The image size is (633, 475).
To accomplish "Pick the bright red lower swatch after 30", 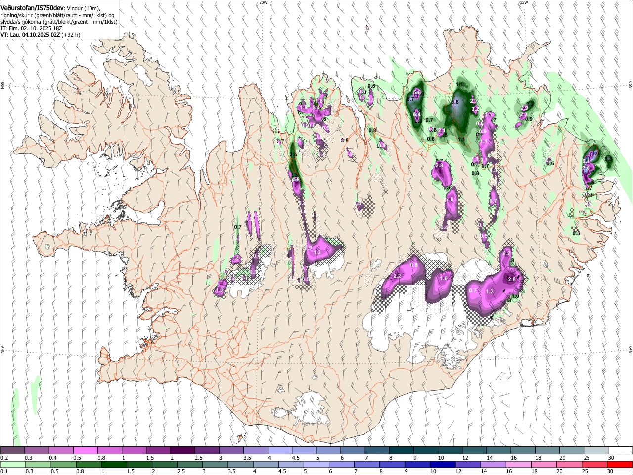I will tap(620, 464).
